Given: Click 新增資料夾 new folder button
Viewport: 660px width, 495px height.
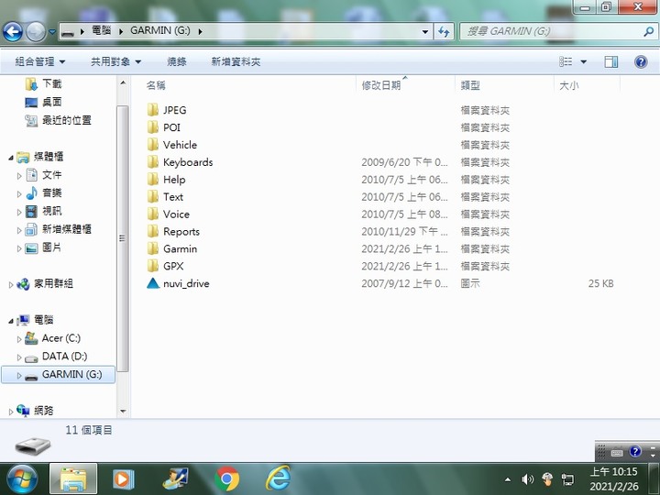Looking at the screenshot, I should point(236,62).
